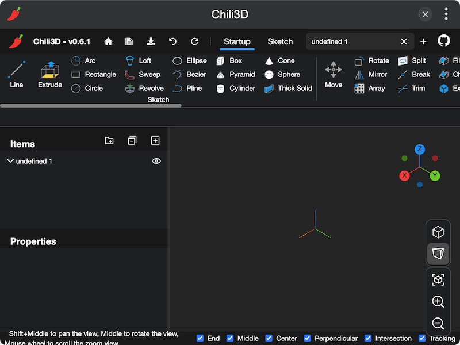Screen dimensions: 460x345
Task: Open the Sketch ribbon tab
Action: click(x=280, y=41)
